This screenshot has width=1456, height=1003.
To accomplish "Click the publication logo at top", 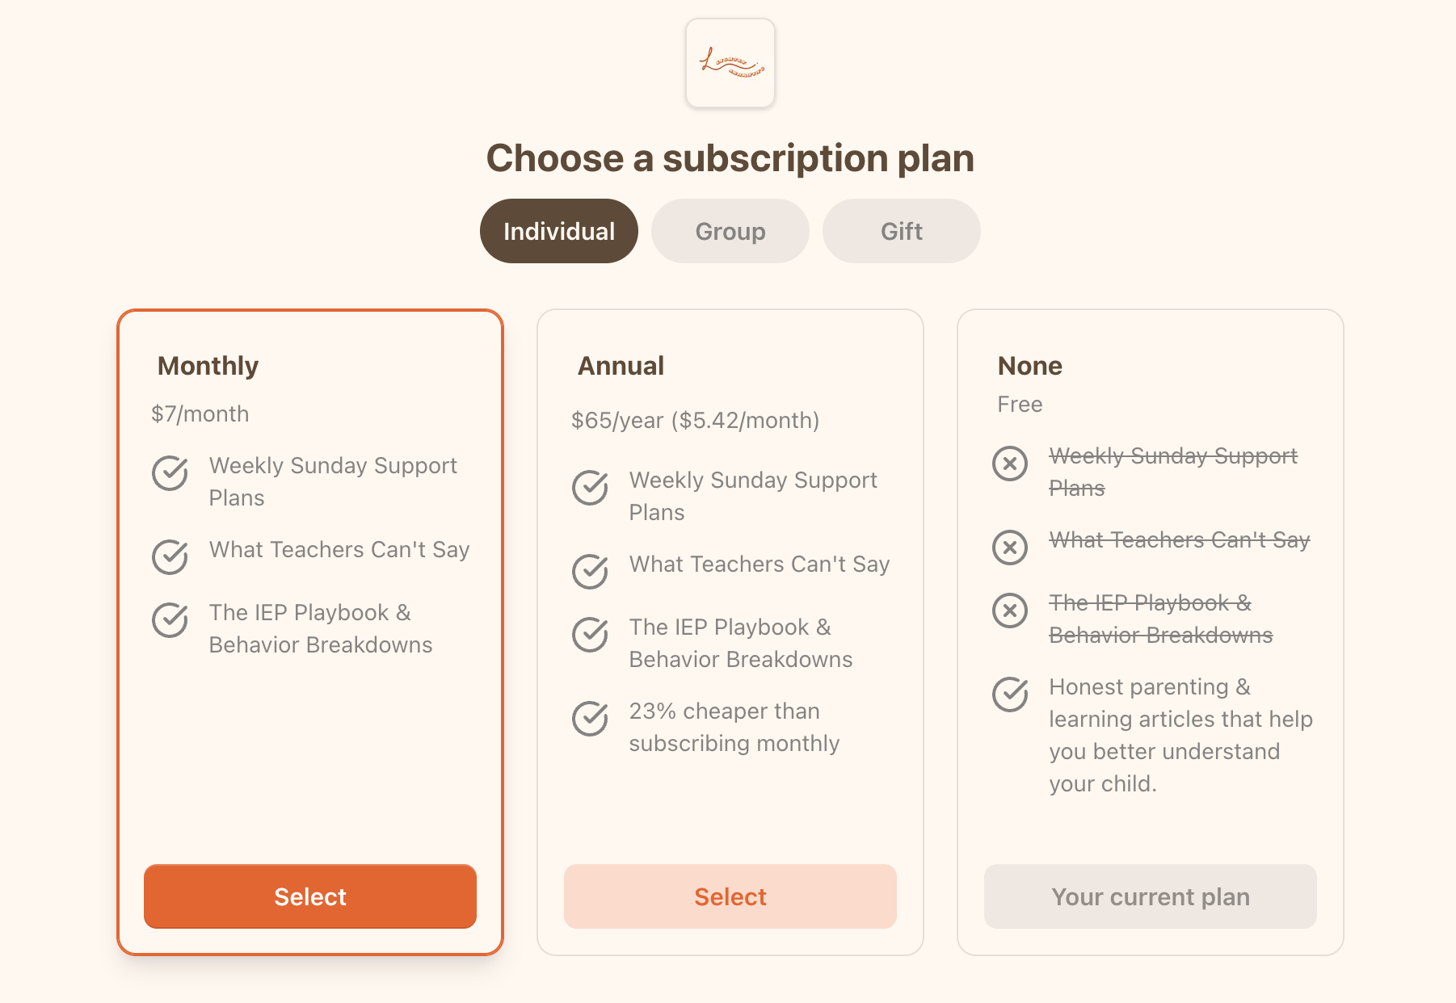I will click(730, 63).
